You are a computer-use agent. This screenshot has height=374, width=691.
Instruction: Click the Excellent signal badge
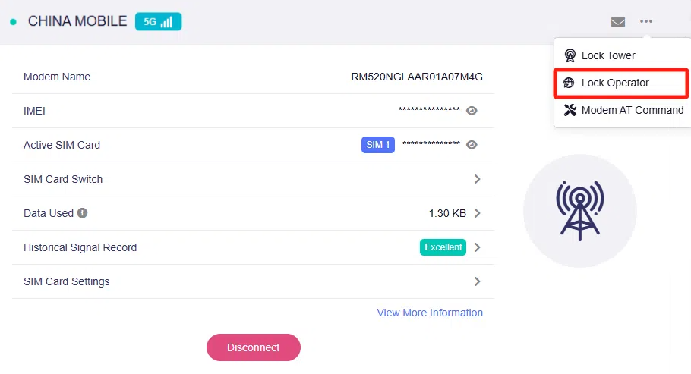[443, 247]
